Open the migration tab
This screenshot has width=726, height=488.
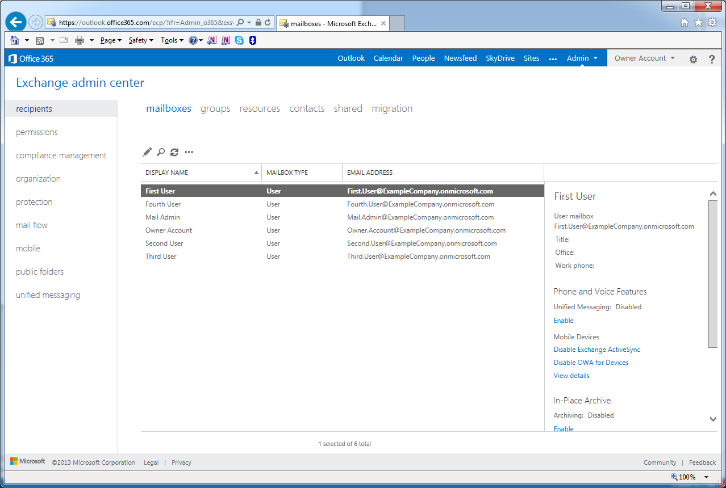pos(392,108)
